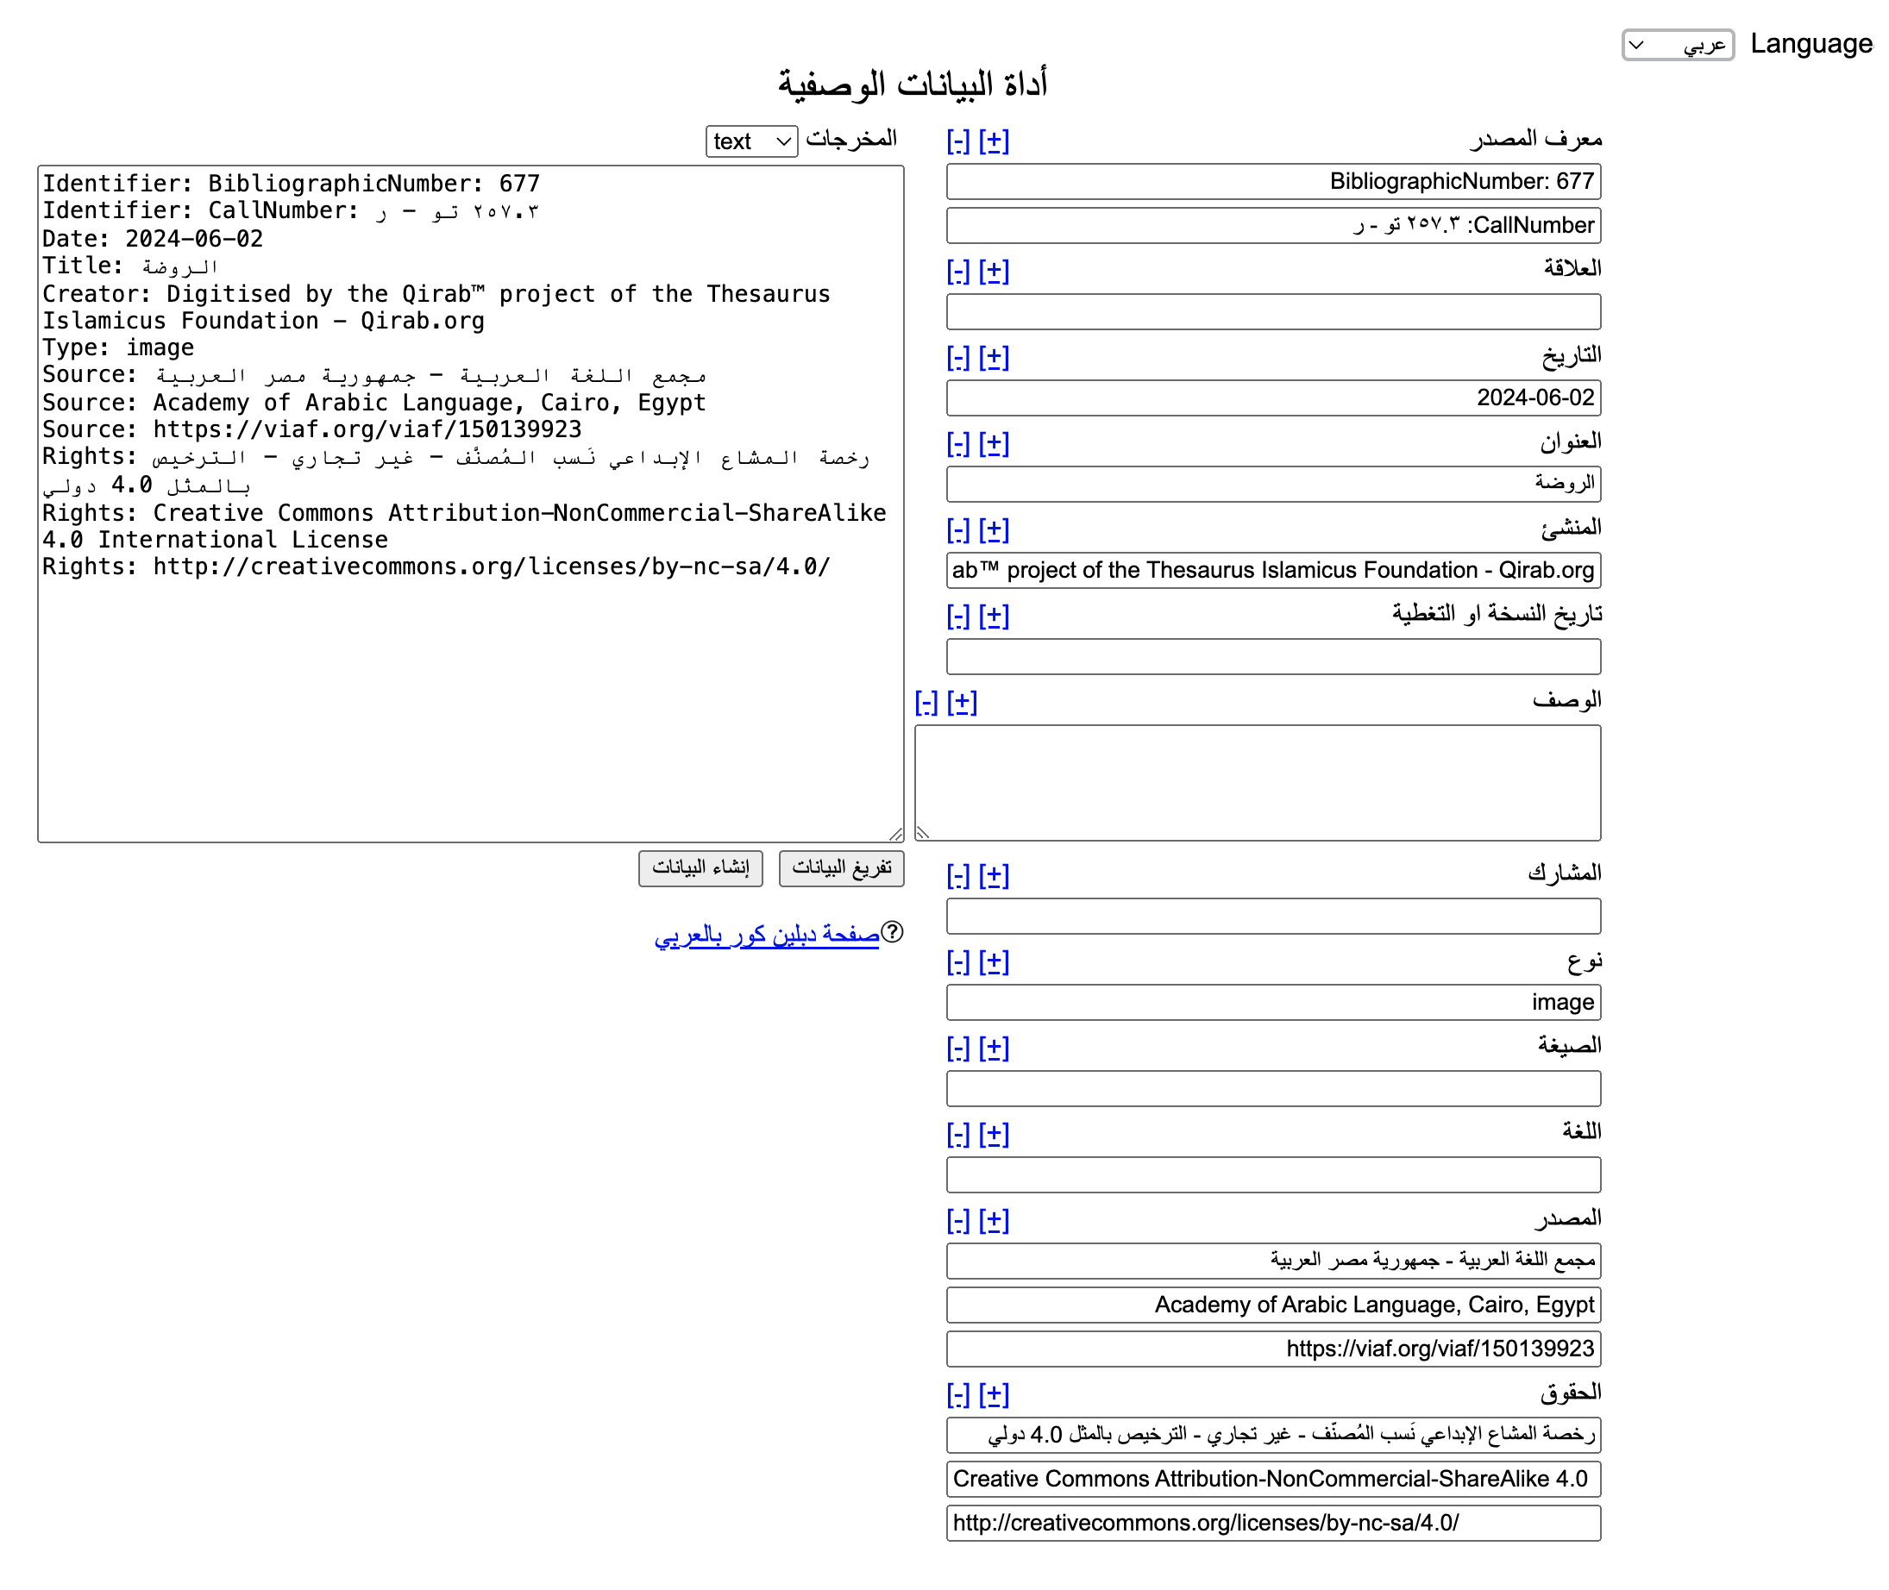The width and height of the screenshot is (1889, 1590).
Task: Click the source field Academy of Arabic Language
Action: click(1273, 1305)
